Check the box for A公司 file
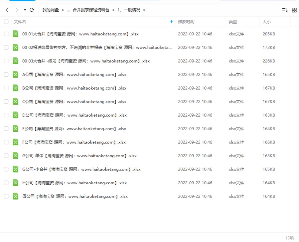The height and width of the screenshot is (242, 299). click(6, 74)
